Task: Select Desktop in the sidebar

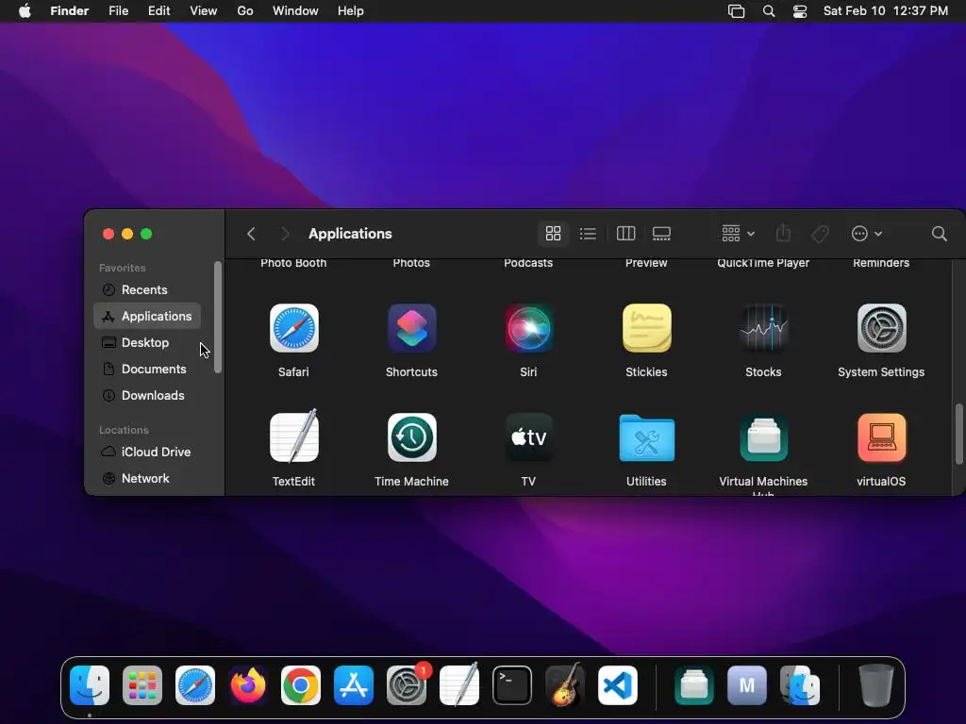Action: [147, 342]
